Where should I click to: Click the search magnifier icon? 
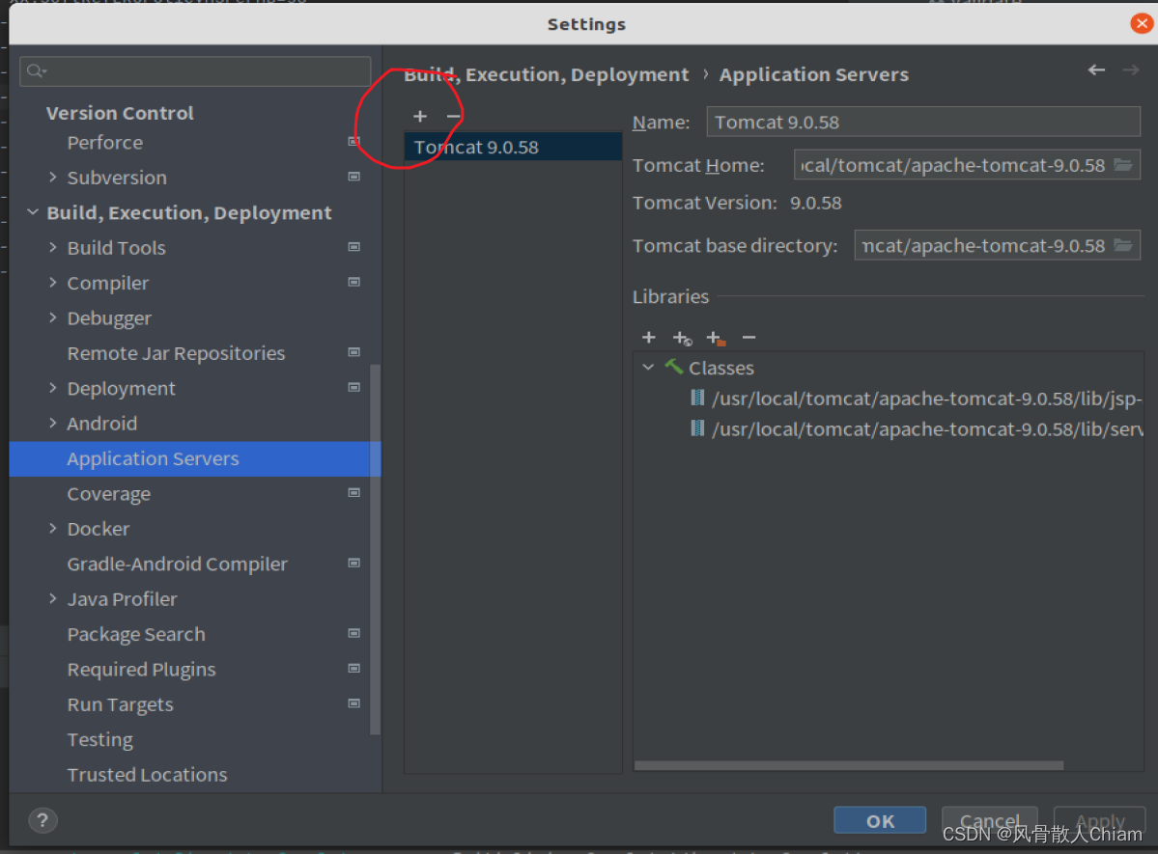click(36, 70)
